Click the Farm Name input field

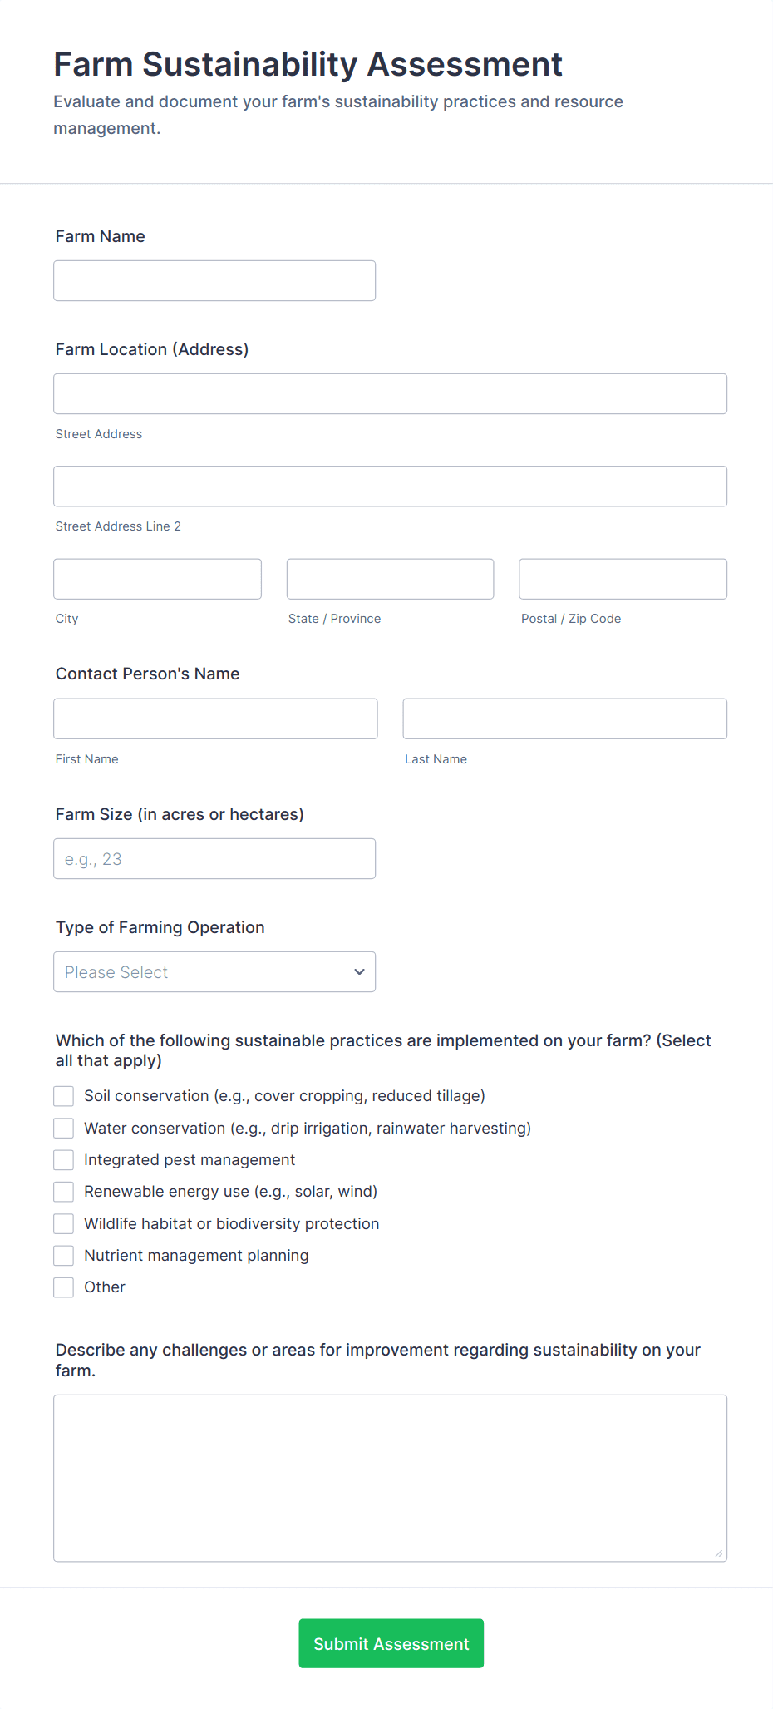tap(214, 281)
